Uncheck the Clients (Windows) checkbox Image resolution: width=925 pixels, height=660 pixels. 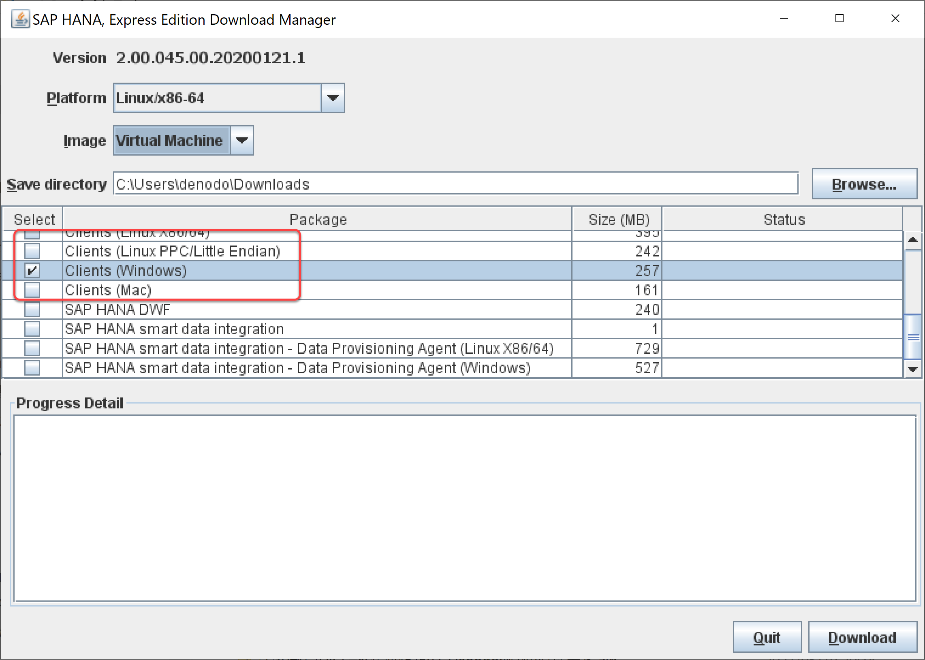tap(32, 271)
